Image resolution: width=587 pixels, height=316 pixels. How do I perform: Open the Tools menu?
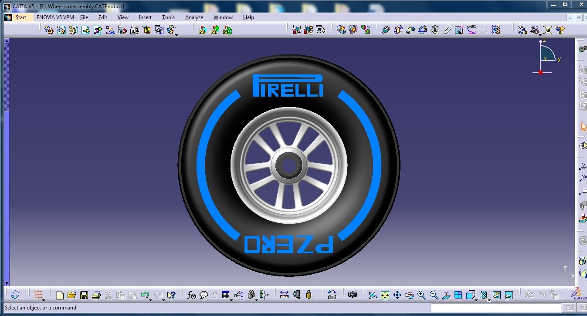coord(168,17)
